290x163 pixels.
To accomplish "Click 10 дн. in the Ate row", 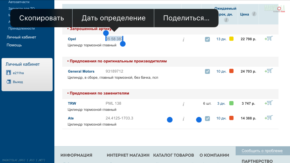I will pyautogui.click(x=221, y=118).
